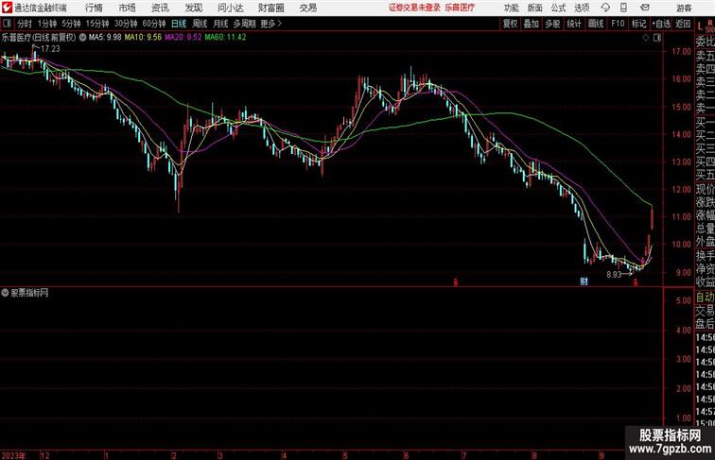Screen dimensions: 715x460
Task: Click the 2023年 label on time axis
Action: [x=14, y=455]
